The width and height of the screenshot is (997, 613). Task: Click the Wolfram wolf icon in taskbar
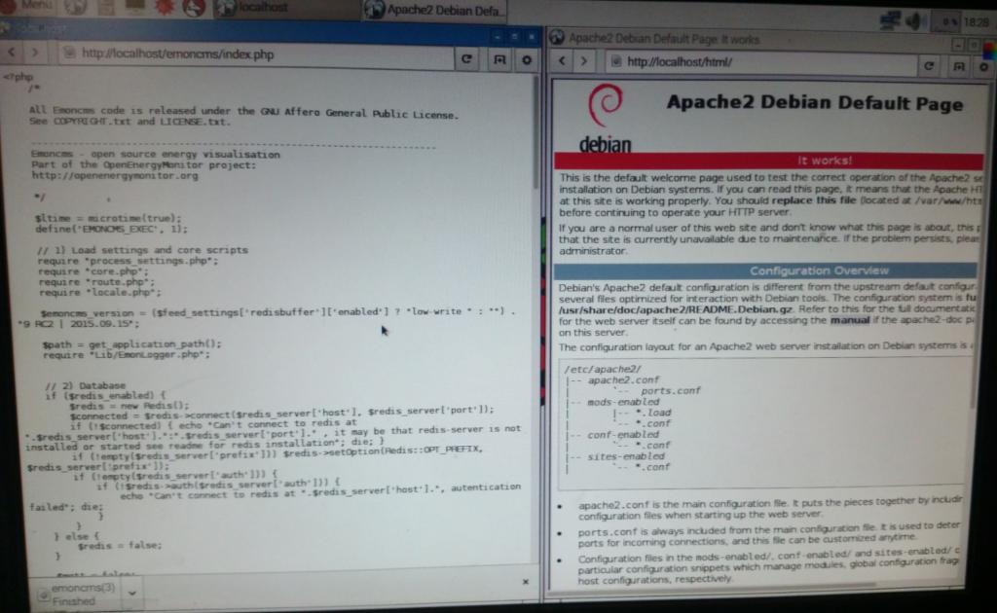click(194, 8)
